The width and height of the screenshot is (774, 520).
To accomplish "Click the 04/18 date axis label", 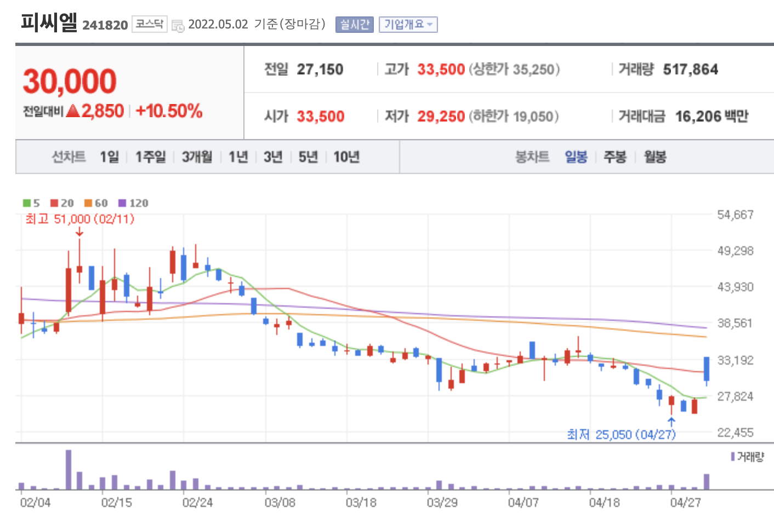I will [604, 502].
